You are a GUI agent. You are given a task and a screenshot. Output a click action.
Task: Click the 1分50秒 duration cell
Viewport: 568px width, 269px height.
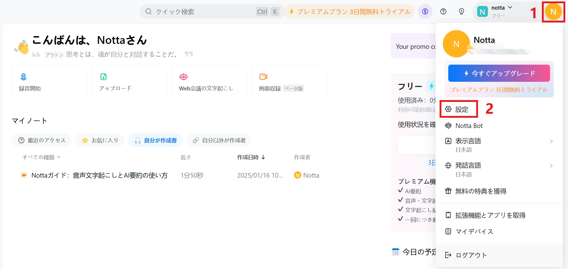192,175
